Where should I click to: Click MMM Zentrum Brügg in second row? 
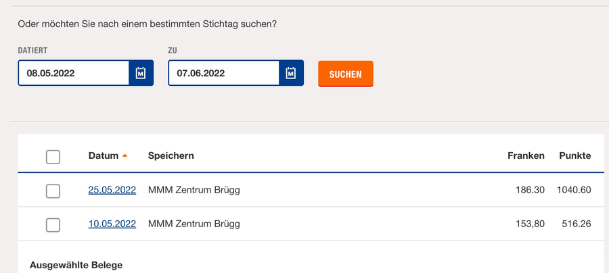tap(194, 224)
